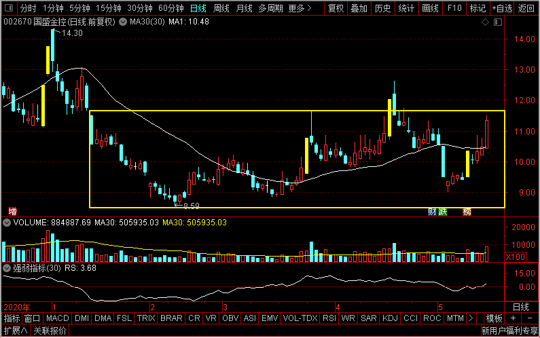Screen dimensions: 540x338
Task: Show more indicators with right arrow
Action: [471, 318]
